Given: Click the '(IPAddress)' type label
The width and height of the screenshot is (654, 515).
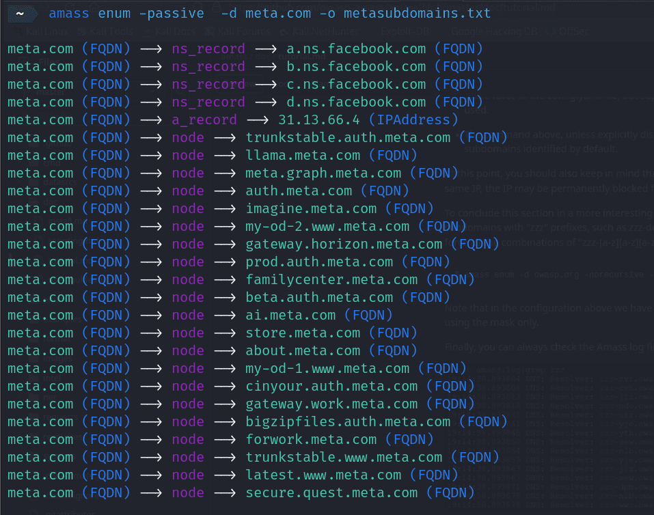Looking at the screenshot, I should 413,120.
